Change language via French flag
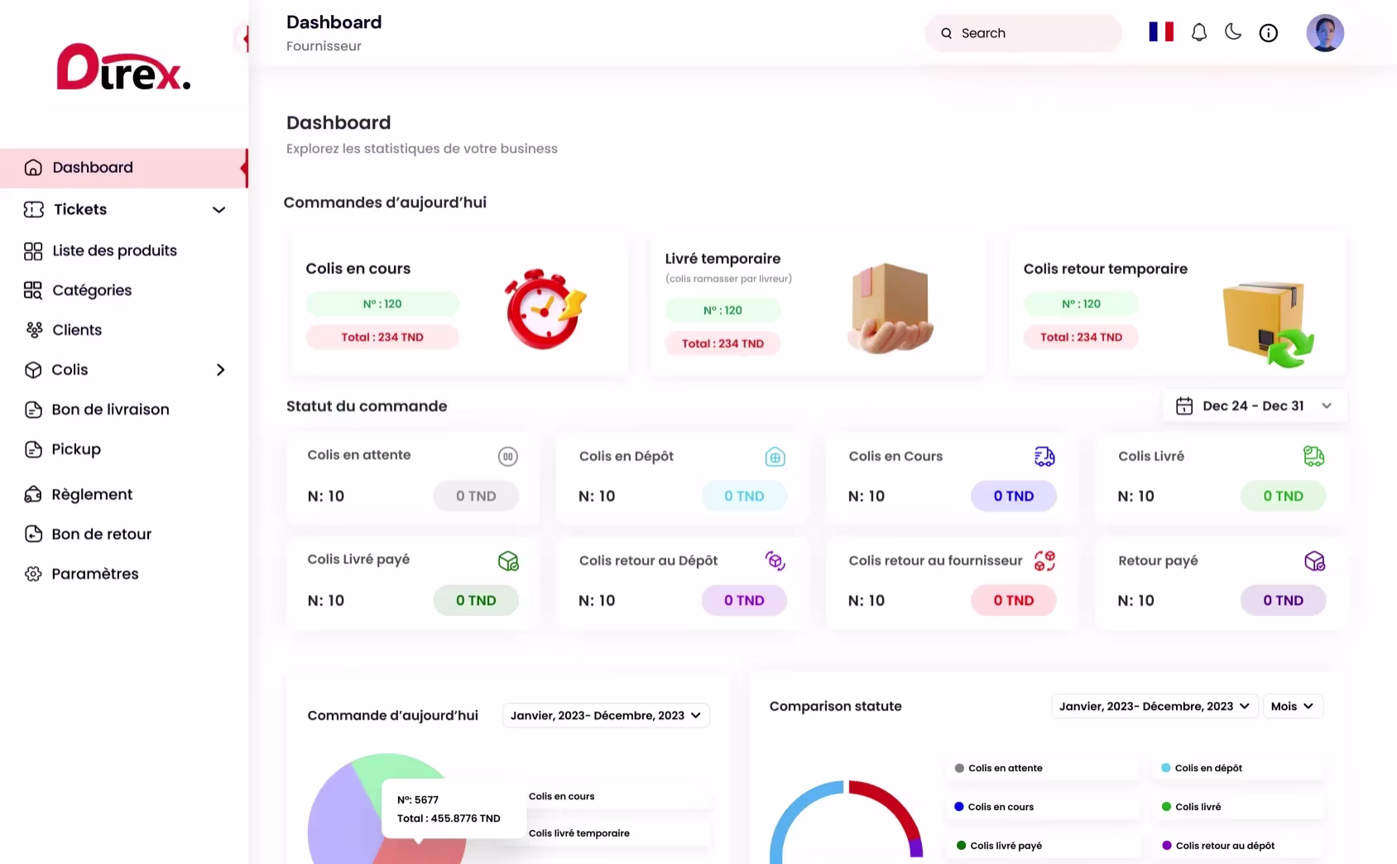This screenshot has width=1397, height=864. pos(1161,32)
